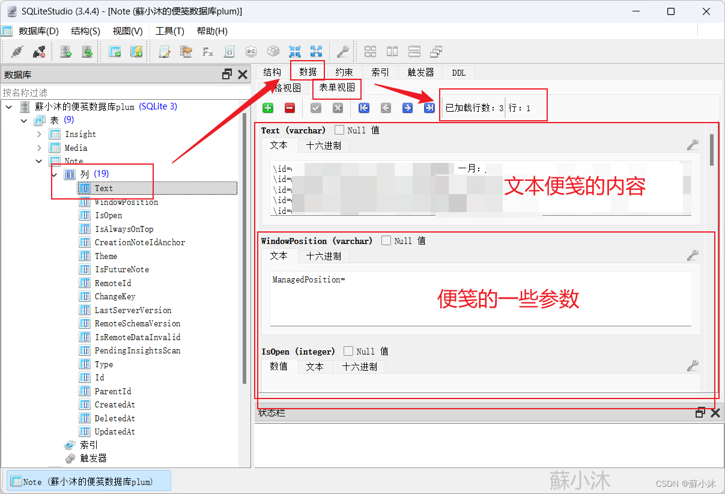The height and width of the screenshot is (494, 725).
Task: Switch to the 触发器 tab
Action: coord(420,72)
